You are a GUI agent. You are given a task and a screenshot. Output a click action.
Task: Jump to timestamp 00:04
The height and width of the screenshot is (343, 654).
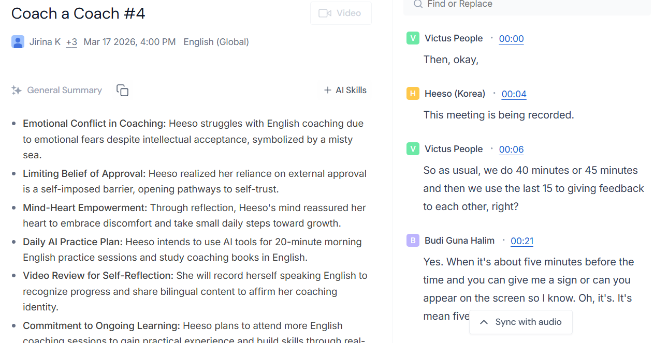[514, 94]
